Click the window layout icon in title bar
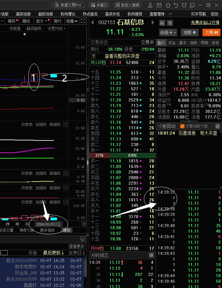 coord(192,5)
